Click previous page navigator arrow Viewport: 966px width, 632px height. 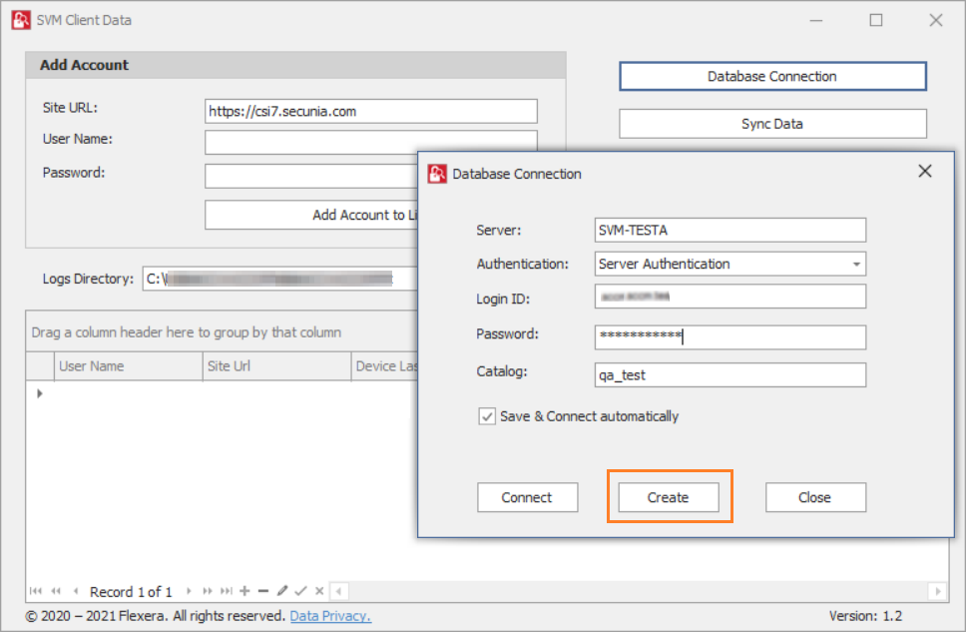click(x=56, y=591)
